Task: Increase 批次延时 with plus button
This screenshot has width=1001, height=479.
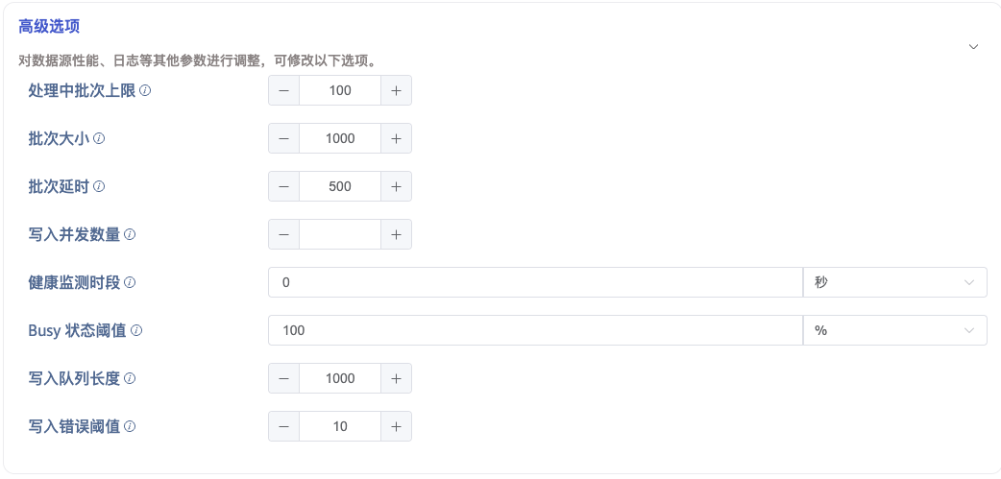Action: pyautogui.click(x=396, y=186)
